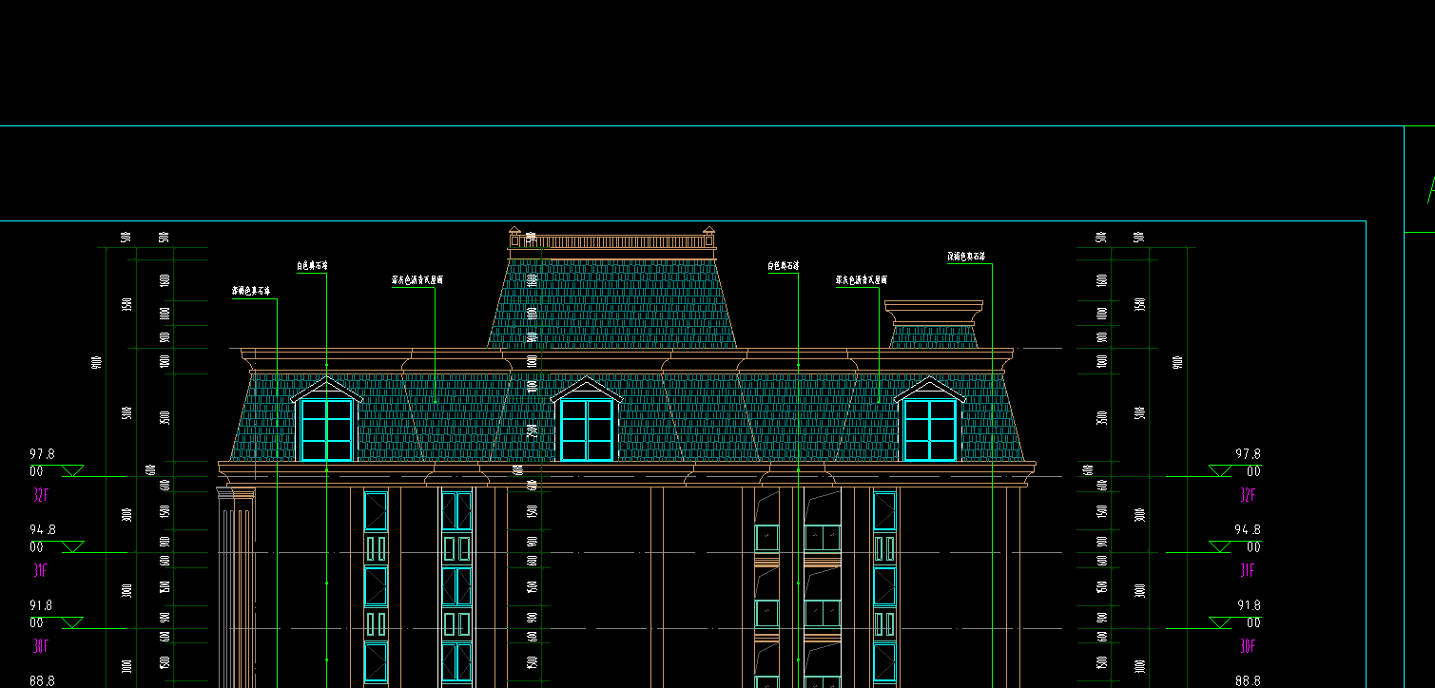Viewport: 1435px width, 688px height.
Task: Select the 32F floor label on left side
Action: 40,495
